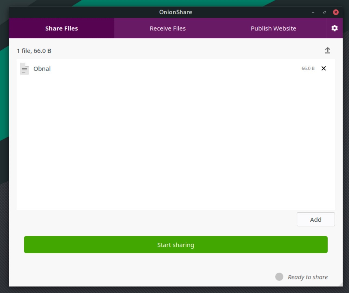Click the Add button
This screenshot has height=293, width=349.
(316, 219)
